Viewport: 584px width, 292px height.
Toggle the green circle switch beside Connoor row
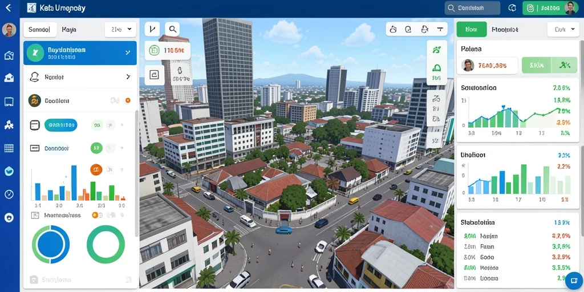tap(96, 148)
